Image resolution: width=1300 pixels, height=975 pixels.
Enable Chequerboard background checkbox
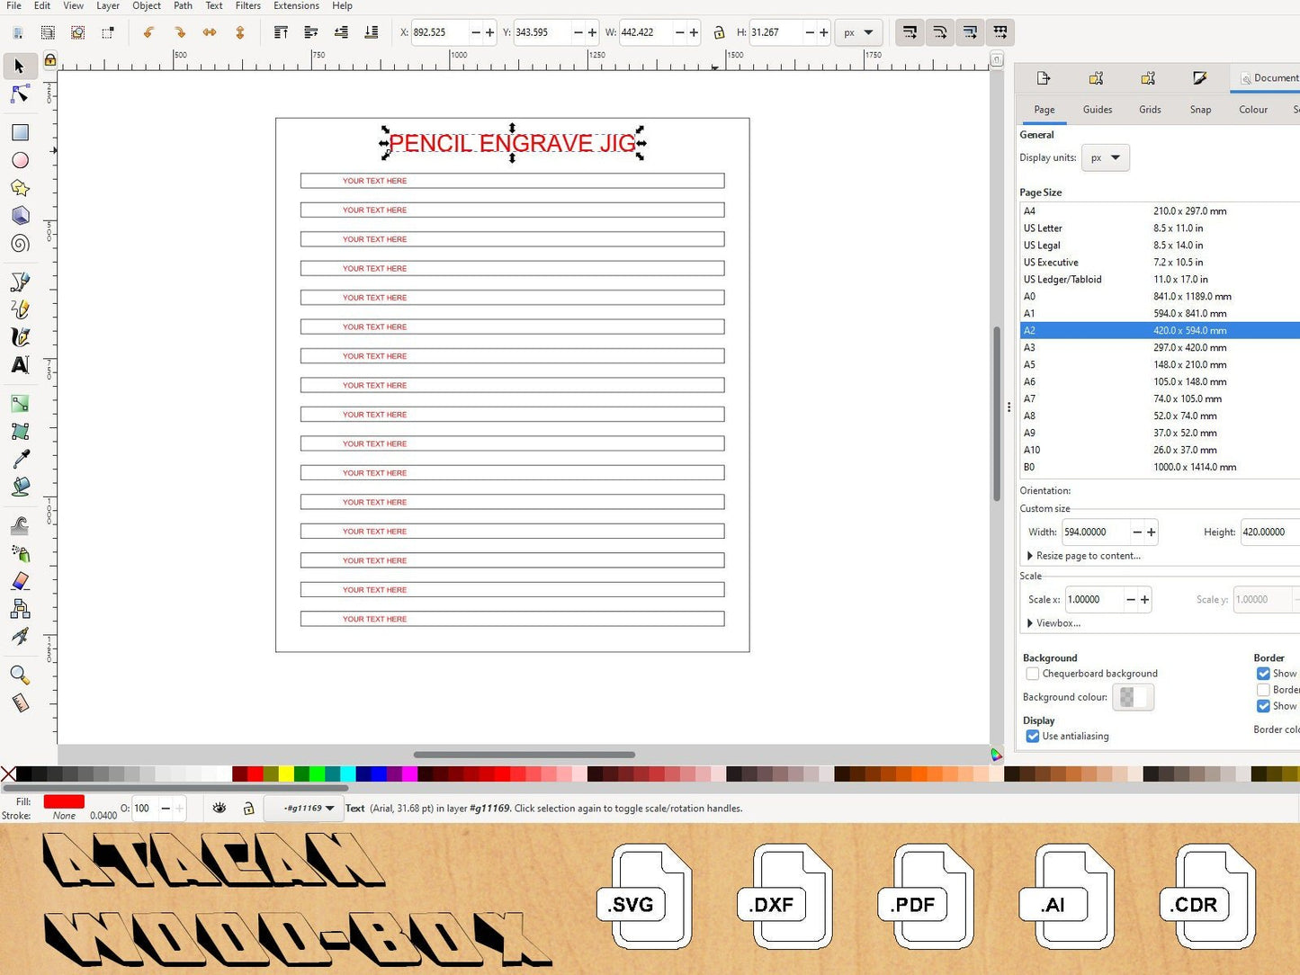point(1033,674)
